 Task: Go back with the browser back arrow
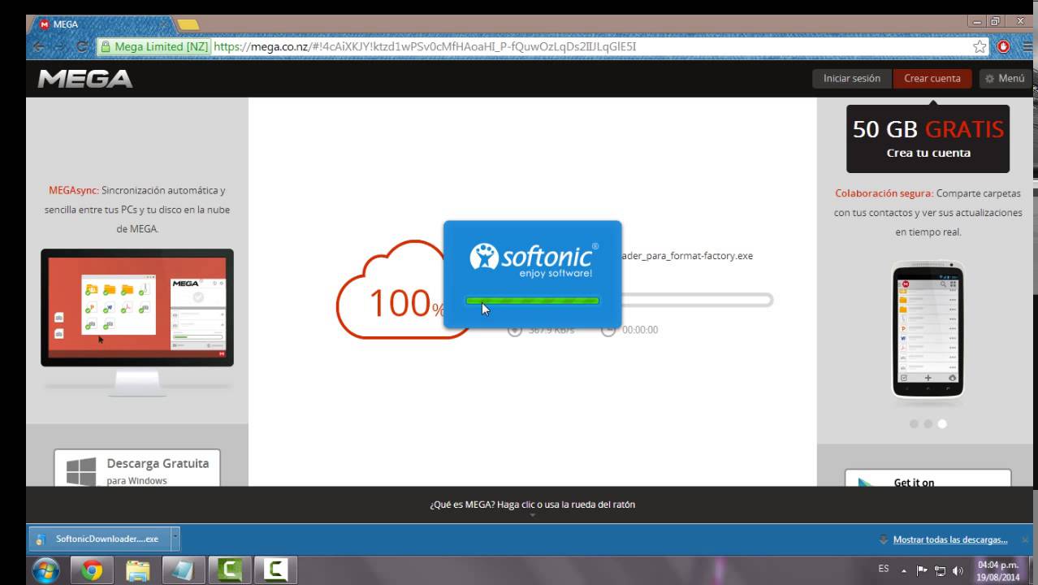[39, 47]
